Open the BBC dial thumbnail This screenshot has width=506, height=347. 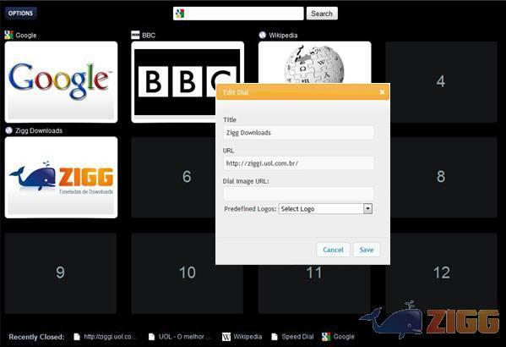(174, 82)
